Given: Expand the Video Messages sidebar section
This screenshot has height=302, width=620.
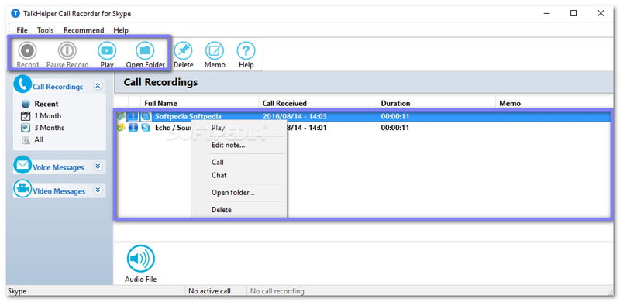Looking at the screenshot, I should (x=98, y=190).
